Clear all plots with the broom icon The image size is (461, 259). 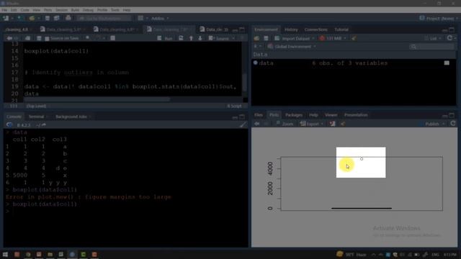coord(343,124)
